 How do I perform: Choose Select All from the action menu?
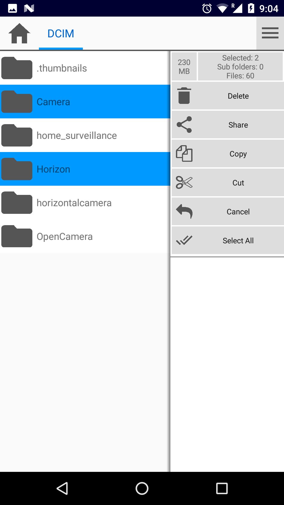[x=238, y=240]
